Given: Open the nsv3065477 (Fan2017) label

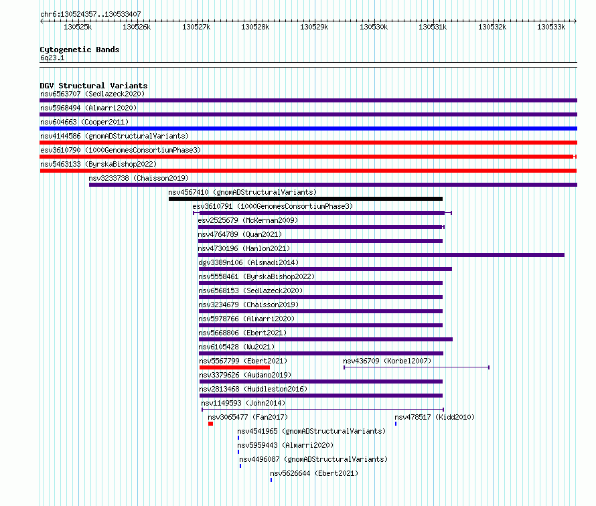Looking at the screenshot, I should pyautogui.click(x=248, y=417).
